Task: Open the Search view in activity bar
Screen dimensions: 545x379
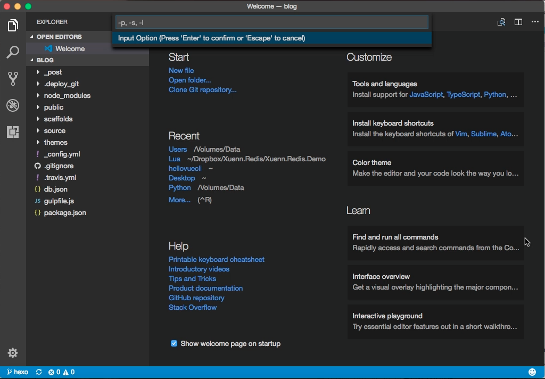Action: pos(13,52)
